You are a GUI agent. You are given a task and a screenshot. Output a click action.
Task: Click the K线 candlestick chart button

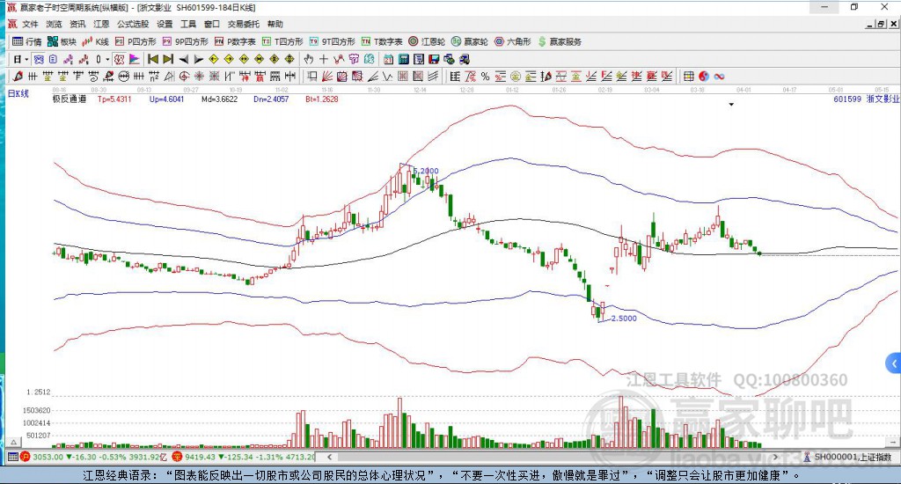point(96,41)
